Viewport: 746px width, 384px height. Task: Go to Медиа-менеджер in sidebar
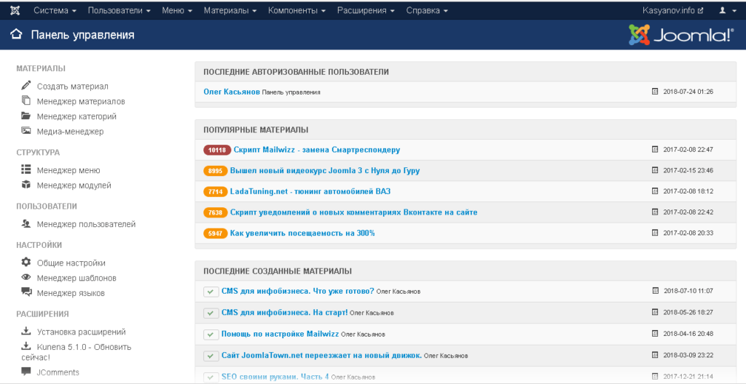(71, 132)
